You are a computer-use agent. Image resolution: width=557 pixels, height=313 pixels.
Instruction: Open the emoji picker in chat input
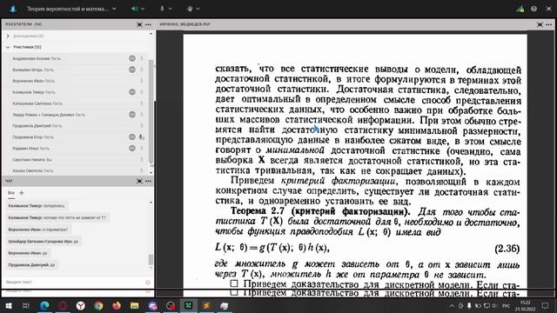click(148, 283)
